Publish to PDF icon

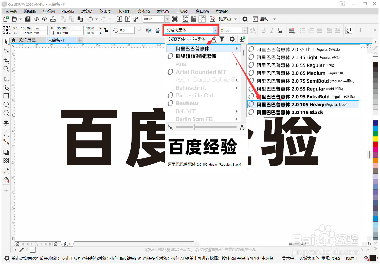(136, 19)
